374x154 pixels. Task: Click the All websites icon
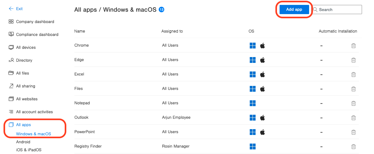click(x=11, y=99)
